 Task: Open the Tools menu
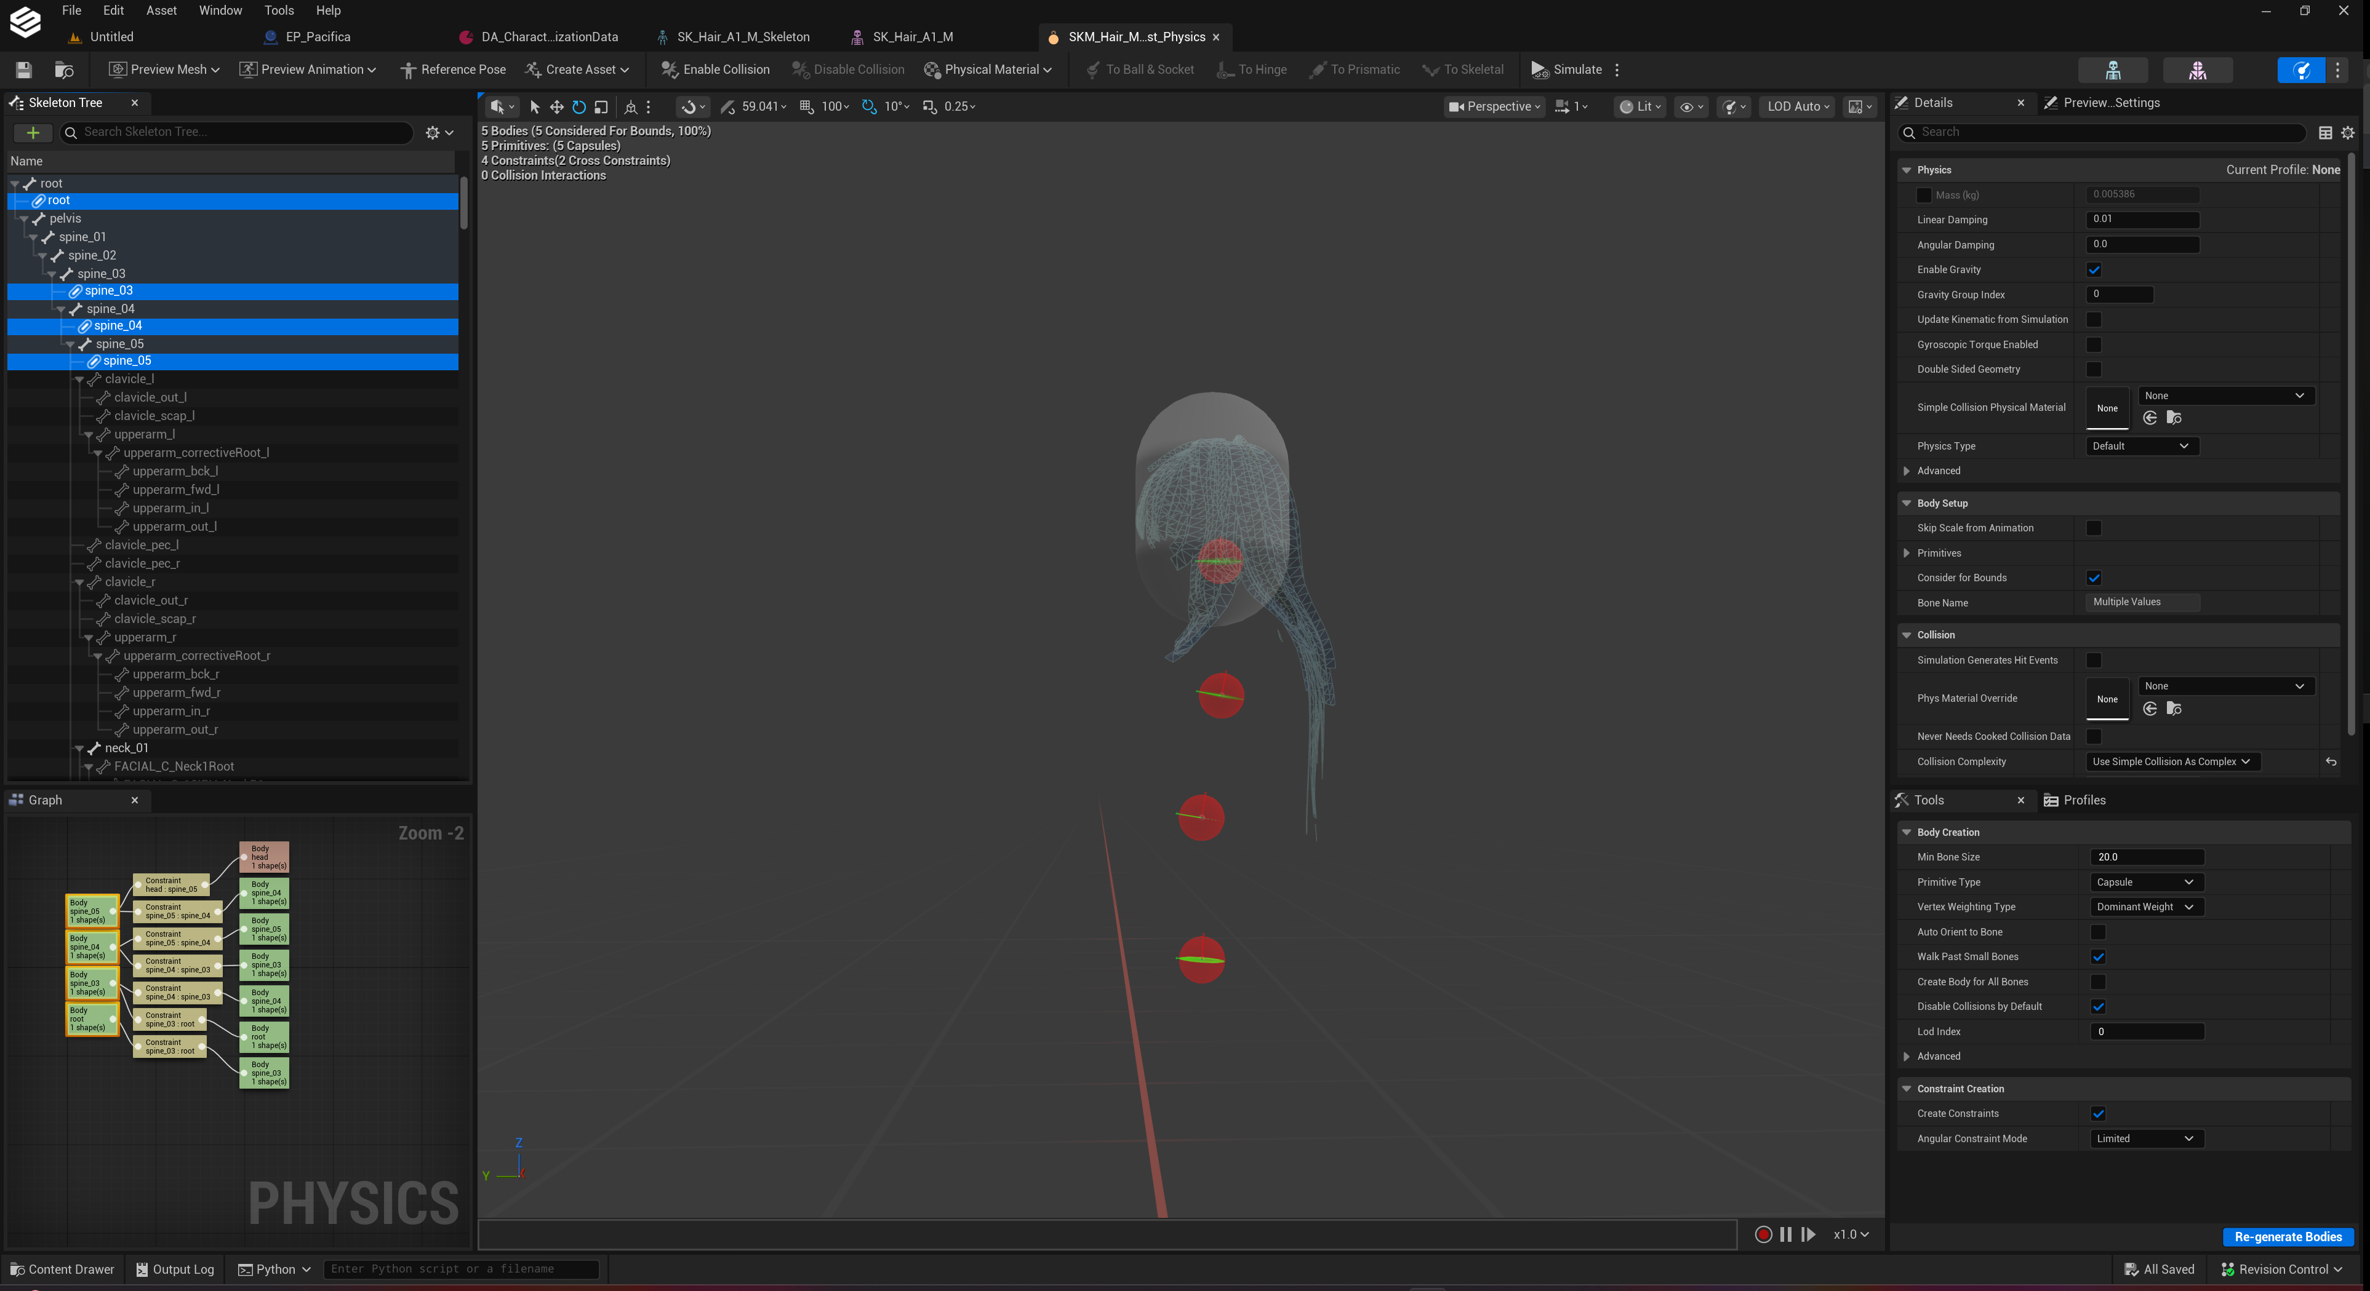tap(279, 10)
